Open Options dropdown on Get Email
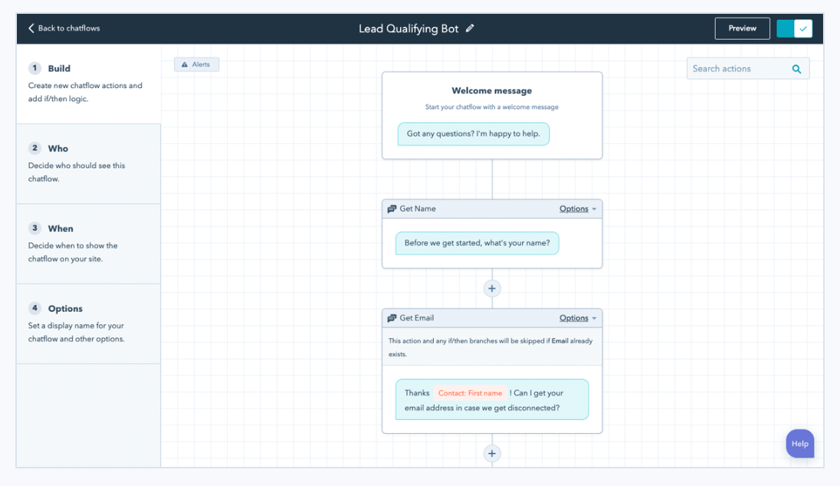This screenshot has width=840, height=486. click(577, 318)
